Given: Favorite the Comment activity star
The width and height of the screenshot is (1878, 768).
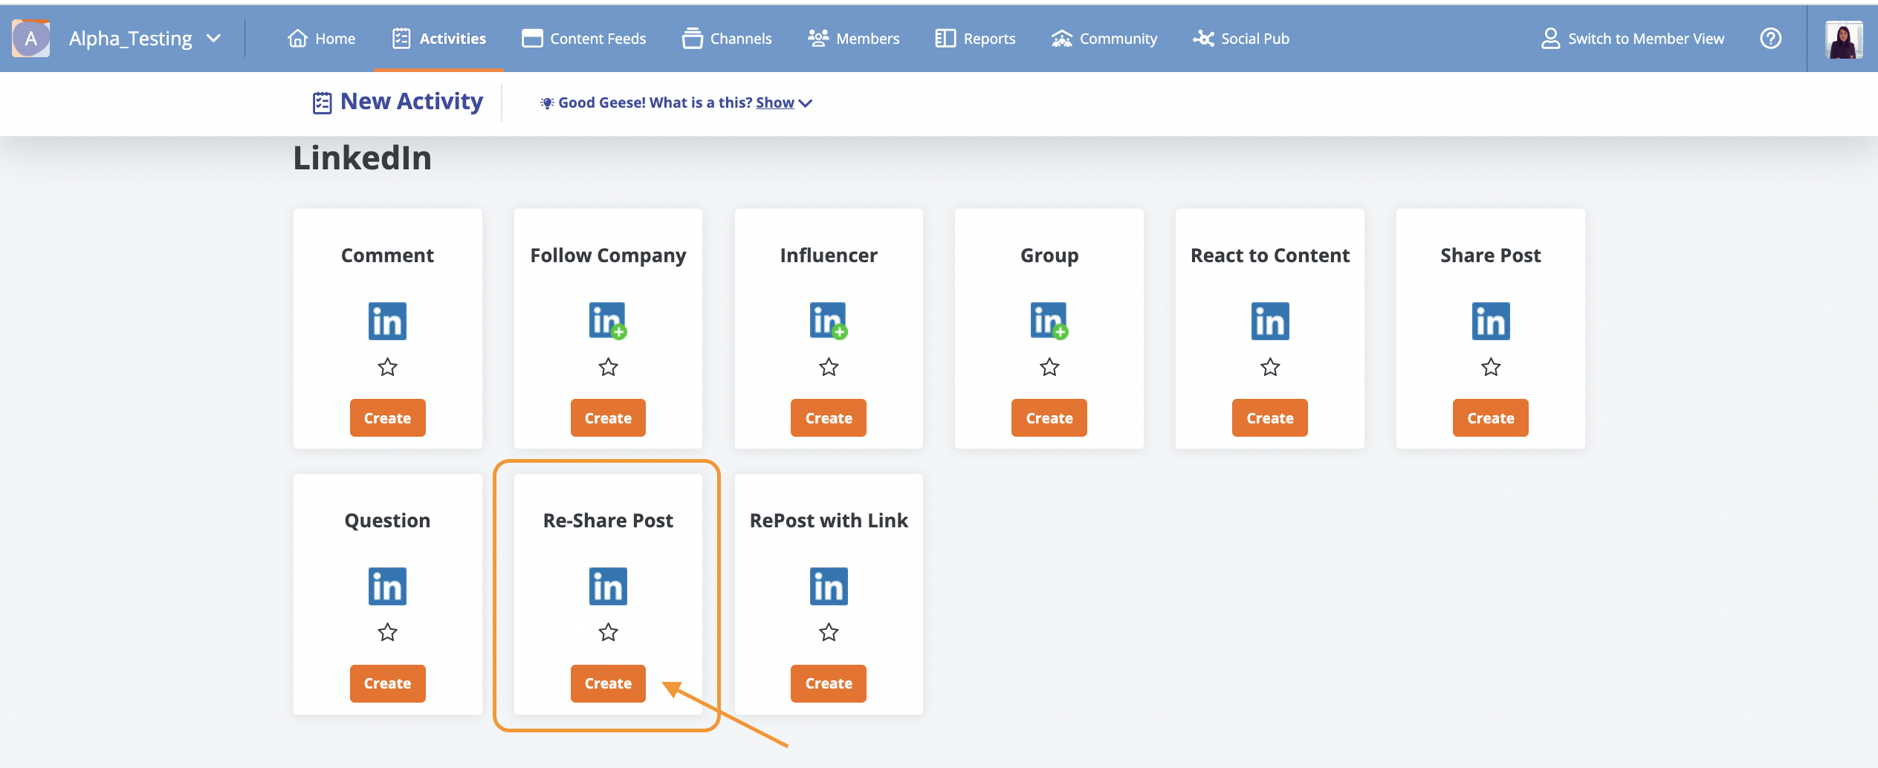Looking at the screenshot, I should (387, 367).
